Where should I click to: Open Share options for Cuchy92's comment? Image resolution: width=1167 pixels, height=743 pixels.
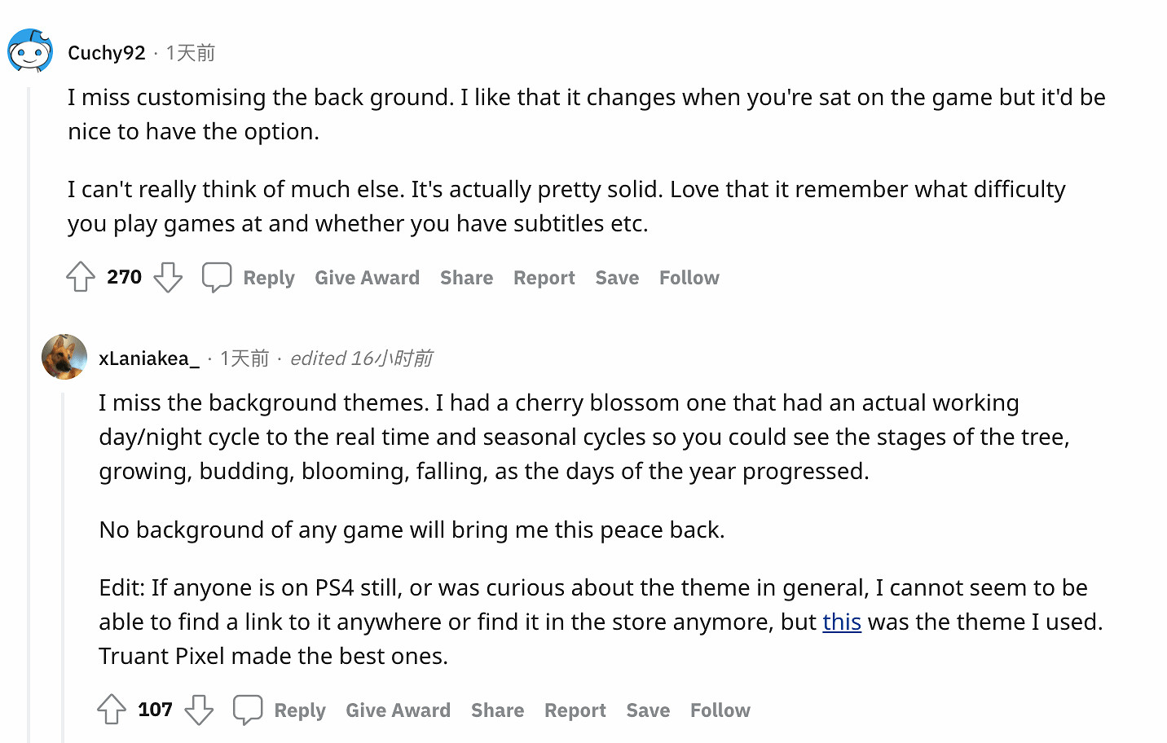click(x=466, y=278)
